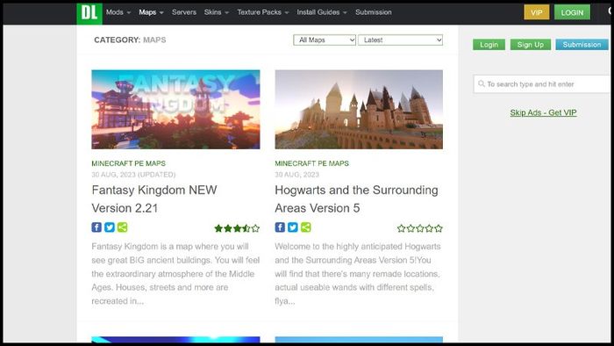
Task: Share Fantasy Kingdom post on Facebook
Action: (x=96, y=227)
